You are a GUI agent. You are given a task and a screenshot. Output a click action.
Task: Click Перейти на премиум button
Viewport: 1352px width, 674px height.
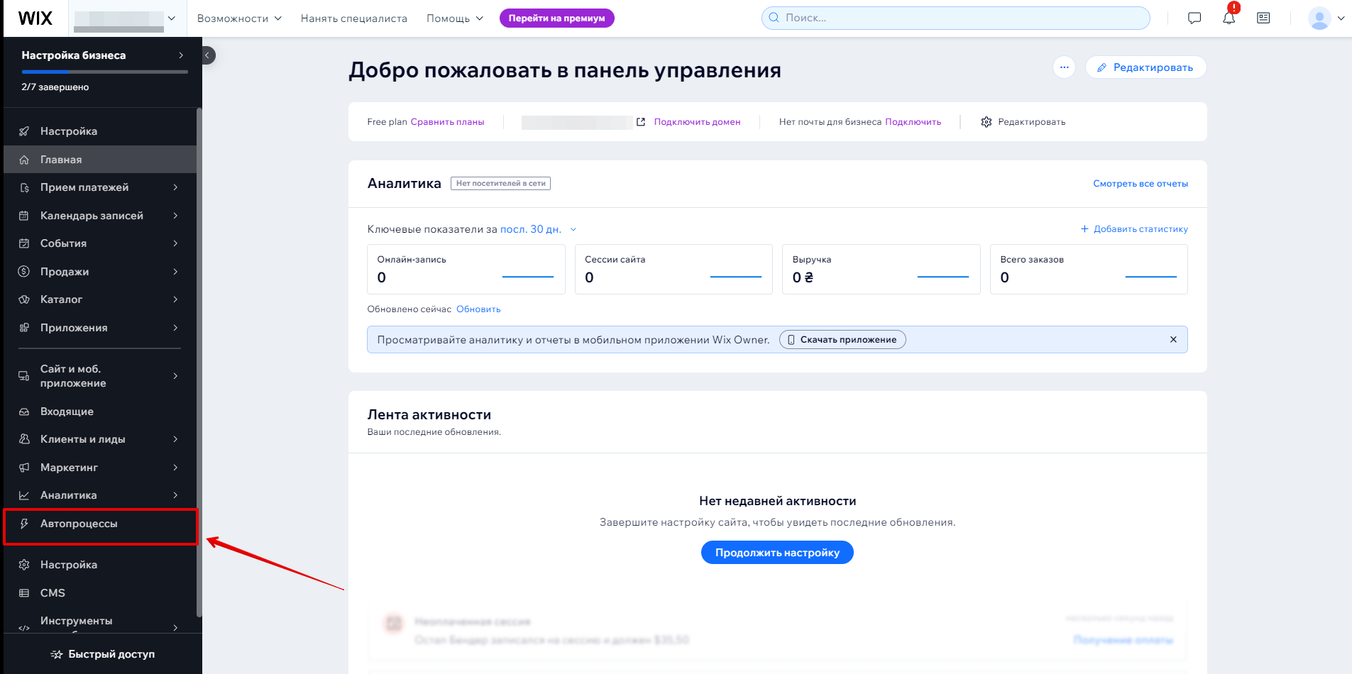557,18
